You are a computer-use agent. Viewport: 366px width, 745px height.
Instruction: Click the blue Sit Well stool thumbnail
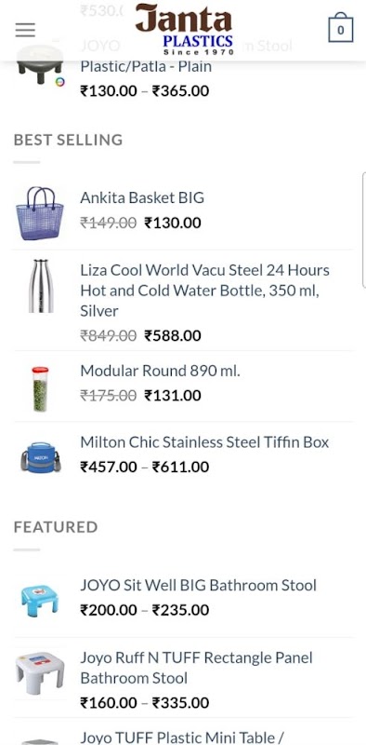point(40,601)
